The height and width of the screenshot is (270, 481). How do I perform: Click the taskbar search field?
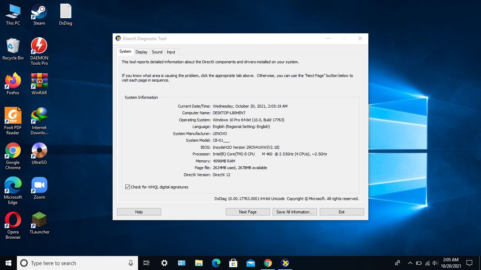(x=70, y=263)
